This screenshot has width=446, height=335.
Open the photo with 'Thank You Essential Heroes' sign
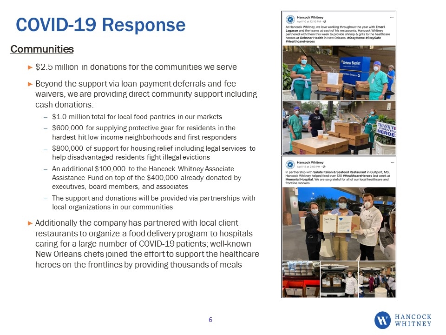click(x=339, y=127)
